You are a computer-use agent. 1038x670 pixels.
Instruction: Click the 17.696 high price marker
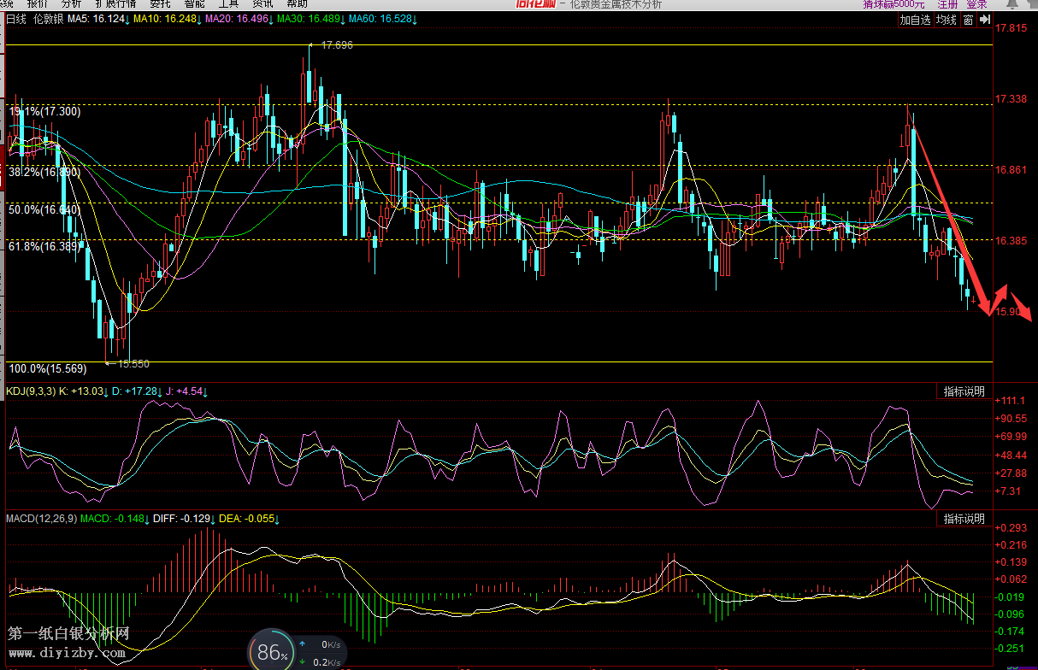[336, 45]
